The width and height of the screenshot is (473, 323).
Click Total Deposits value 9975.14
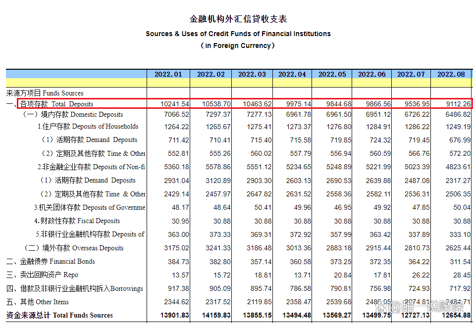click(299, 104)
